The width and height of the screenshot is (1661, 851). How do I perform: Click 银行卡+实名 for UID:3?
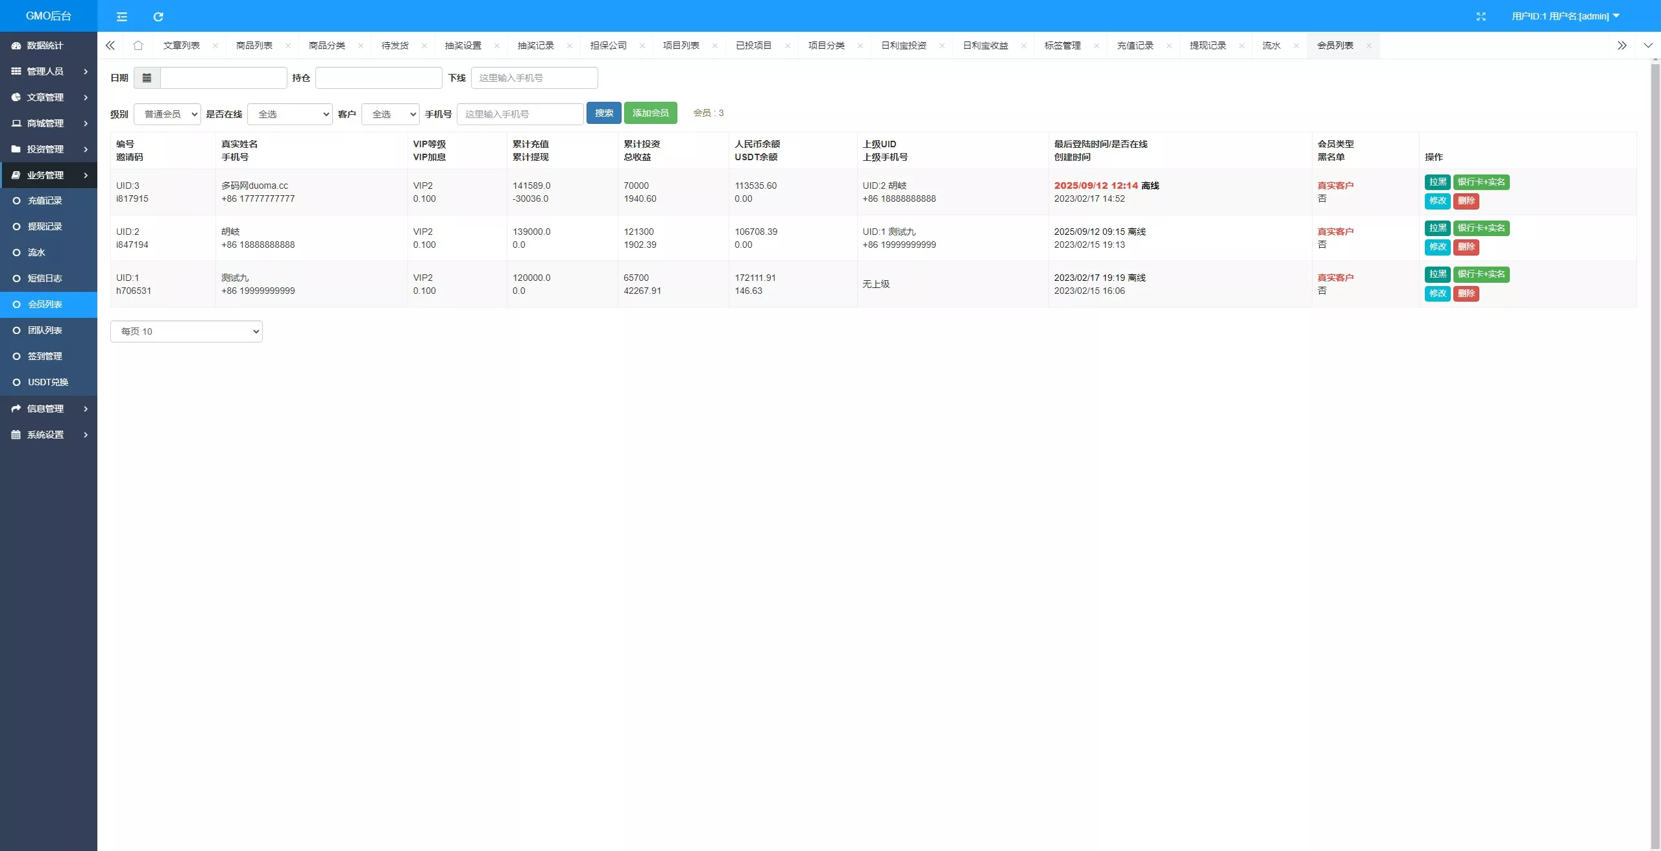tap(1481, 182)
